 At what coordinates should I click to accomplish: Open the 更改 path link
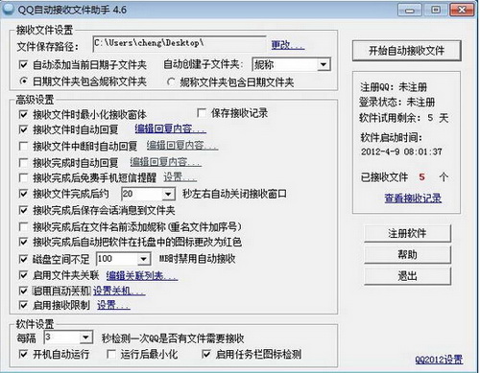[x=288, y=45]
